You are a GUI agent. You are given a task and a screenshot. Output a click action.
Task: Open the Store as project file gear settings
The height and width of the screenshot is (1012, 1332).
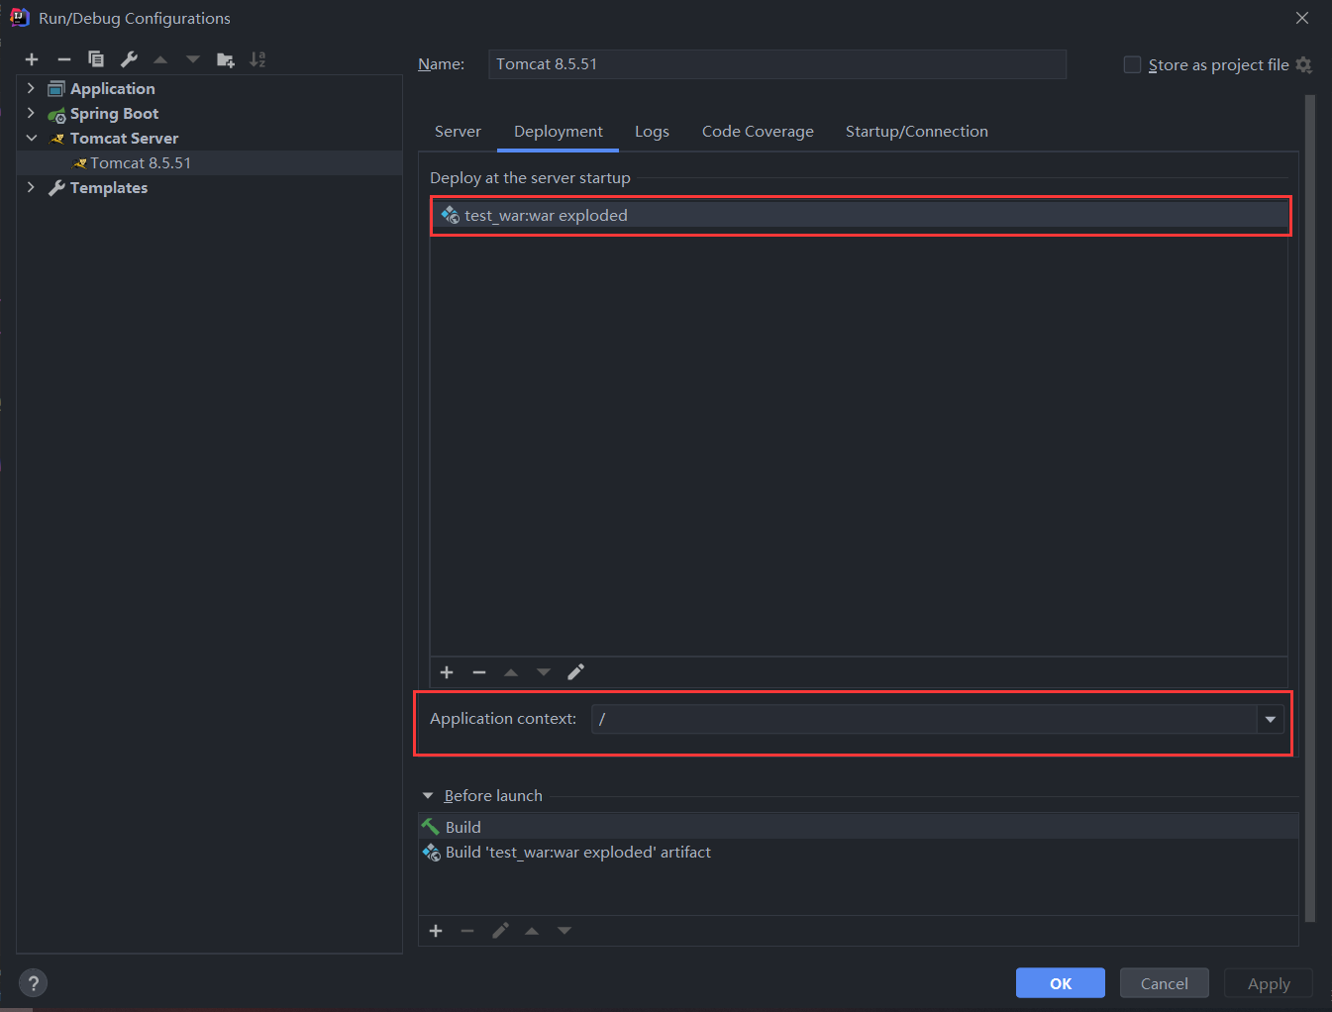click(1304, 65)
